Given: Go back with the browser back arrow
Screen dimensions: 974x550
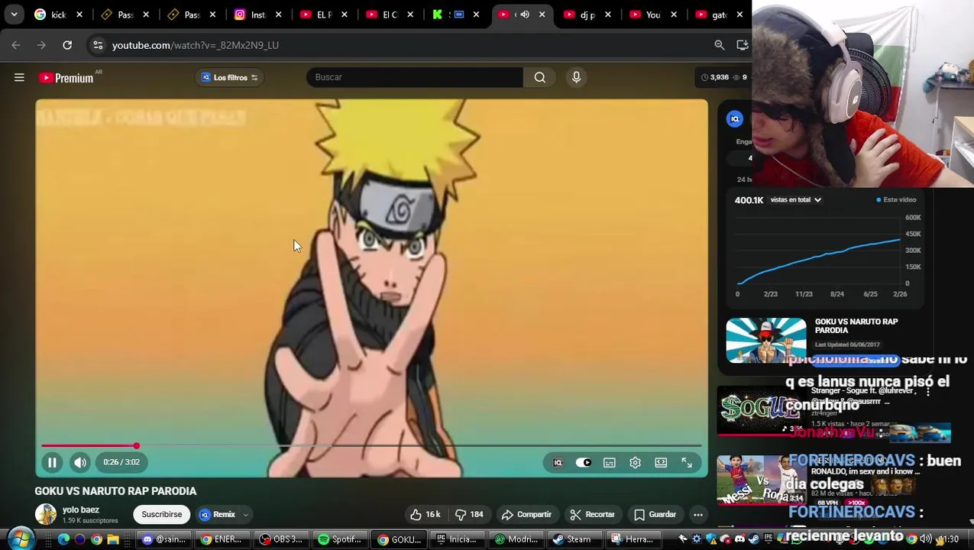Looking at the screenshot, I should coord(16,45).
